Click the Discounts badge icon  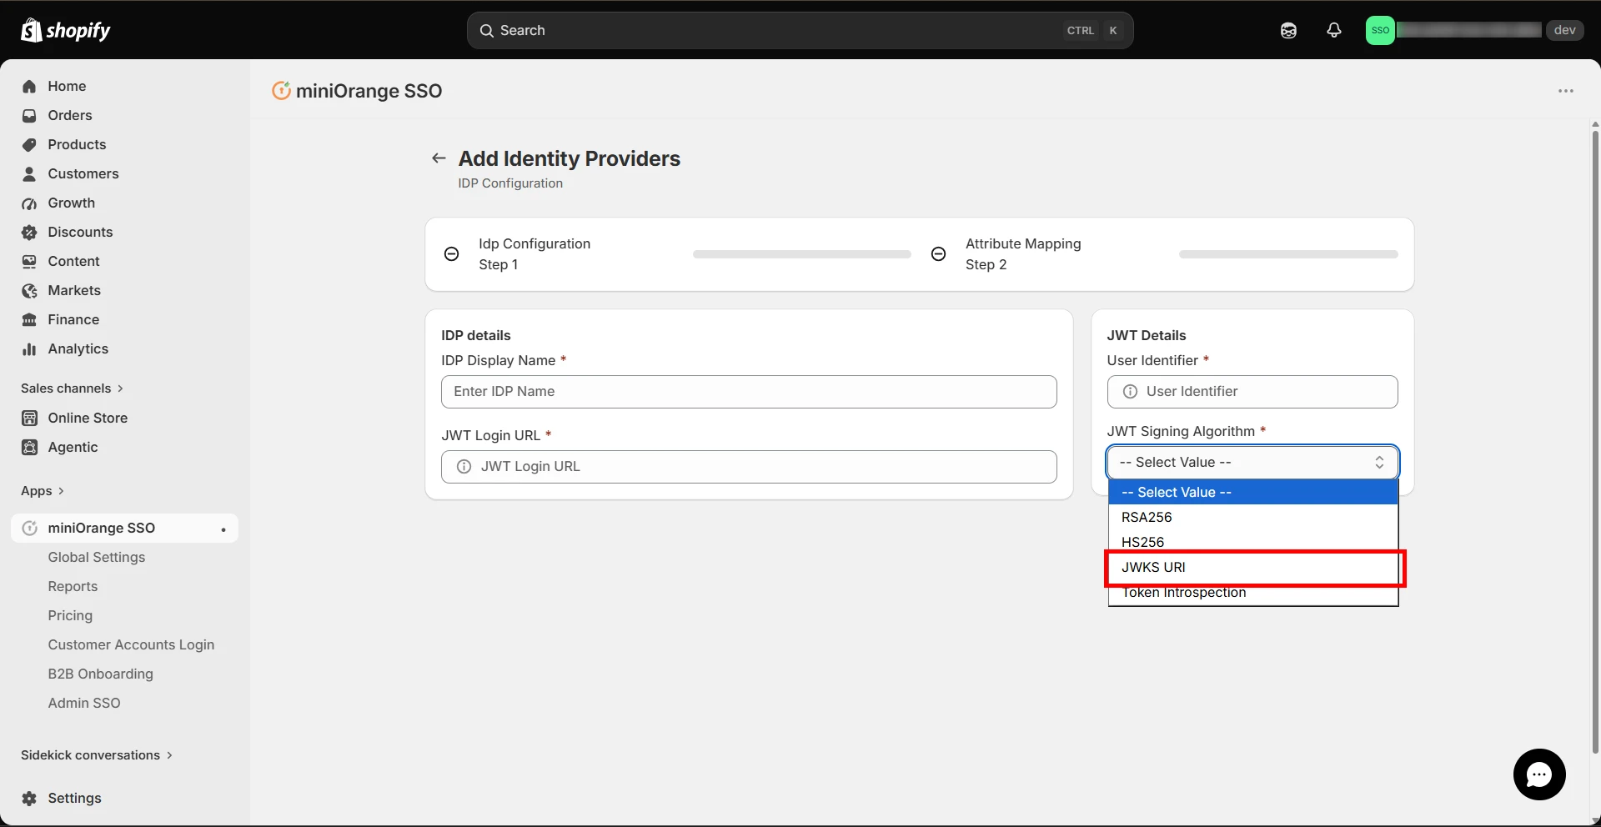point(29,232)
